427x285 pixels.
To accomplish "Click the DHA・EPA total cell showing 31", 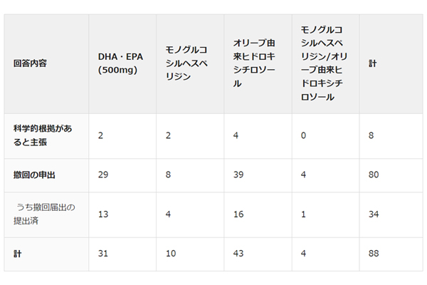I will click(x=103, y=252).
